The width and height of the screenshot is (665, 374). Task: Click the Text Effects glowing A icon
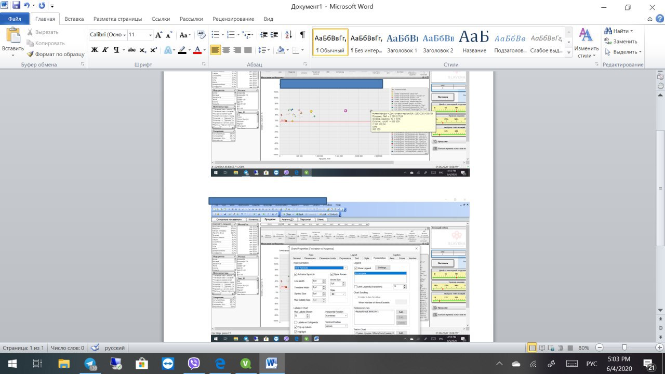[x=168, y=50]
